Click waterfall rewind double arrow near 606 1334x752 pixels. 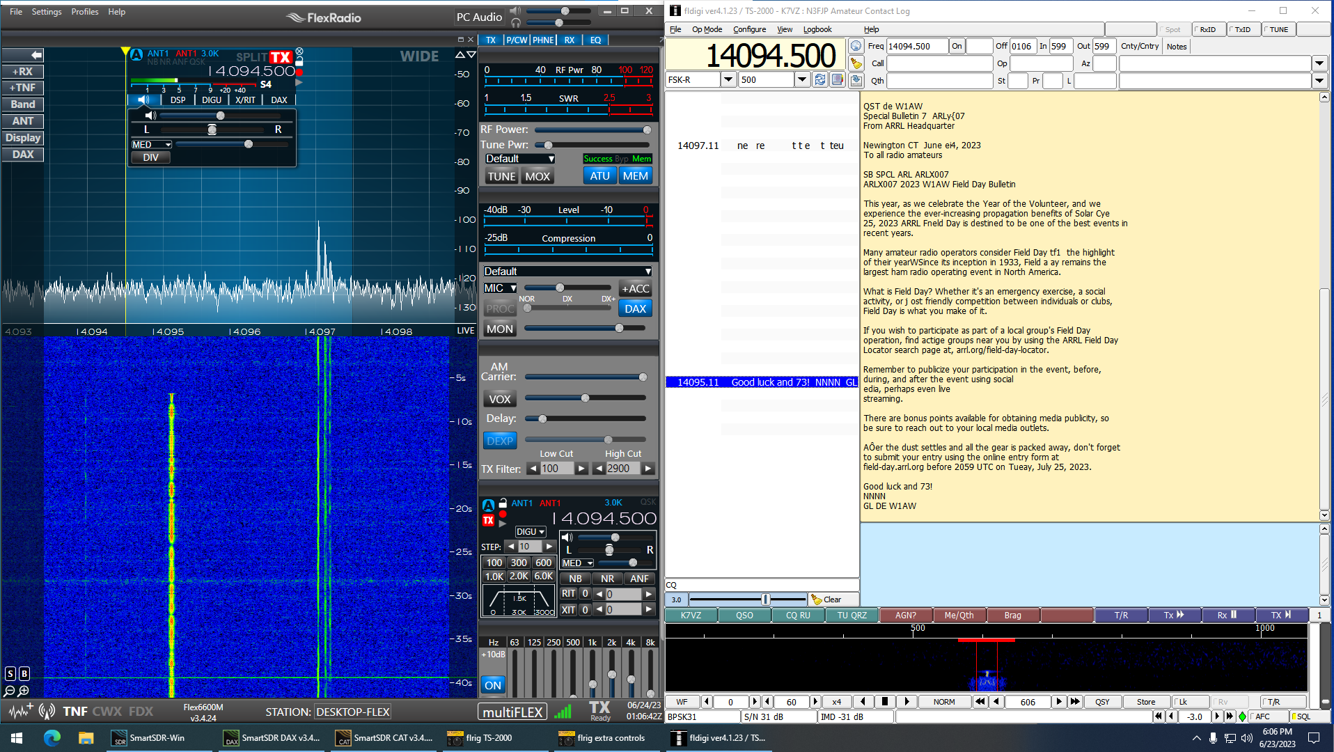(980, 702)
